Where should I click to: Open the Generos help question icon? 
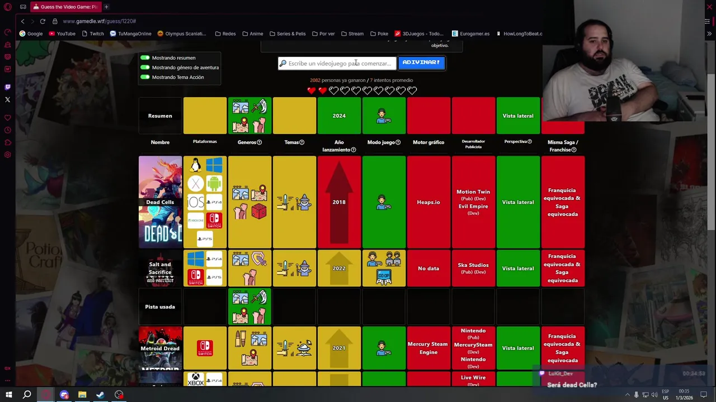(259, 142)
